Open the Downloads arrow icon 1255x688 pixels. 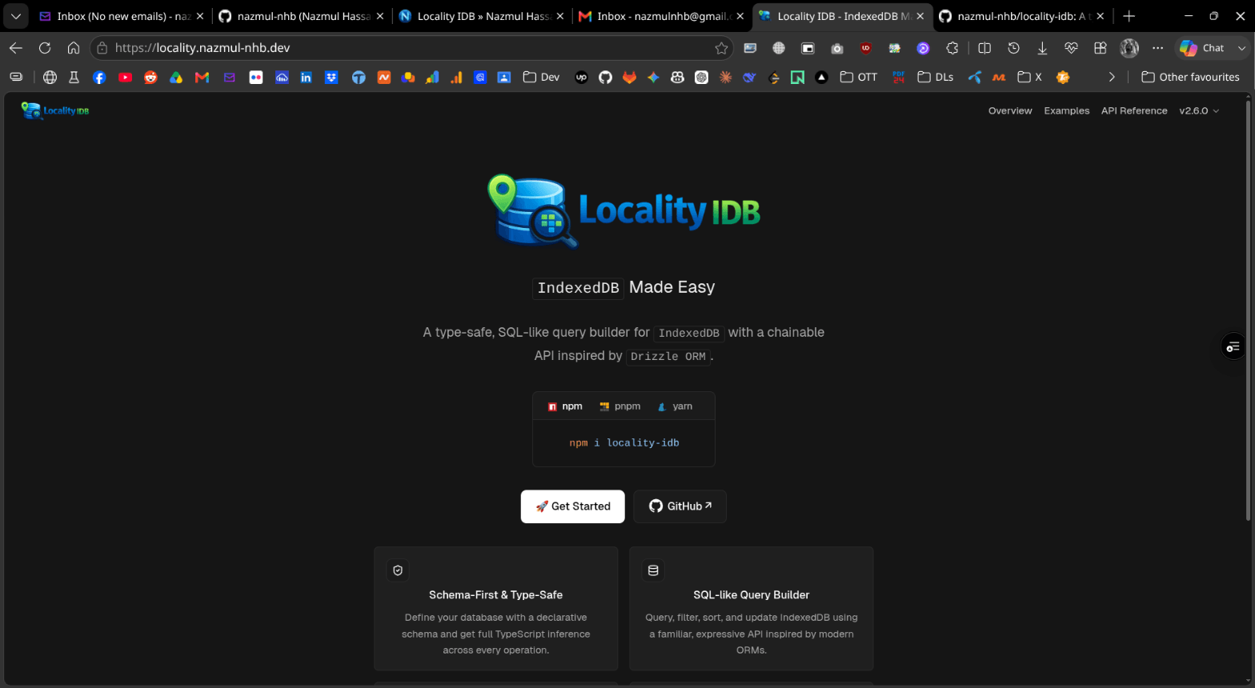[x=1042, y=48]
